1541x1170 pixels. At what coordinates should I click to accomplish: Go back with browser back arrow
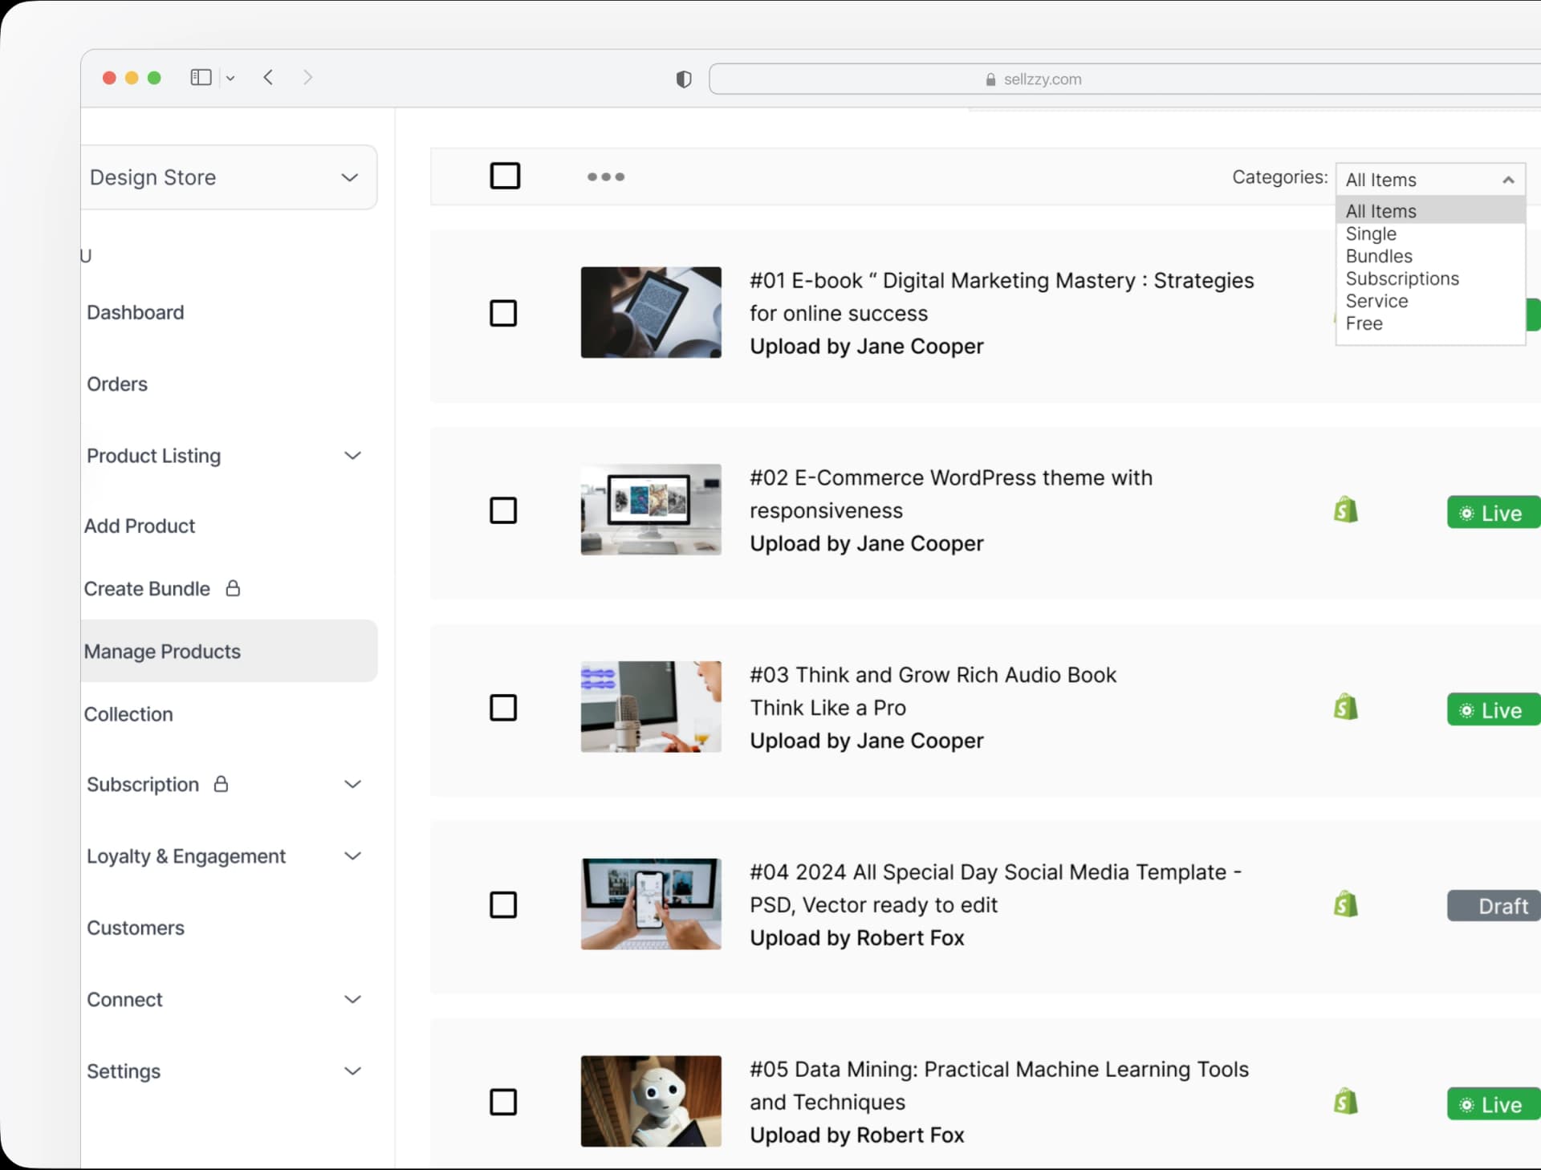tap(269, 78)
